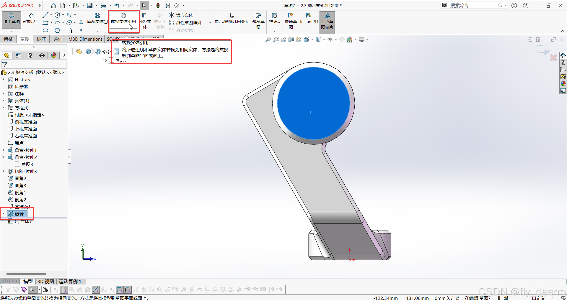Click the 搜索命令 search commands field

coord(474,5)
